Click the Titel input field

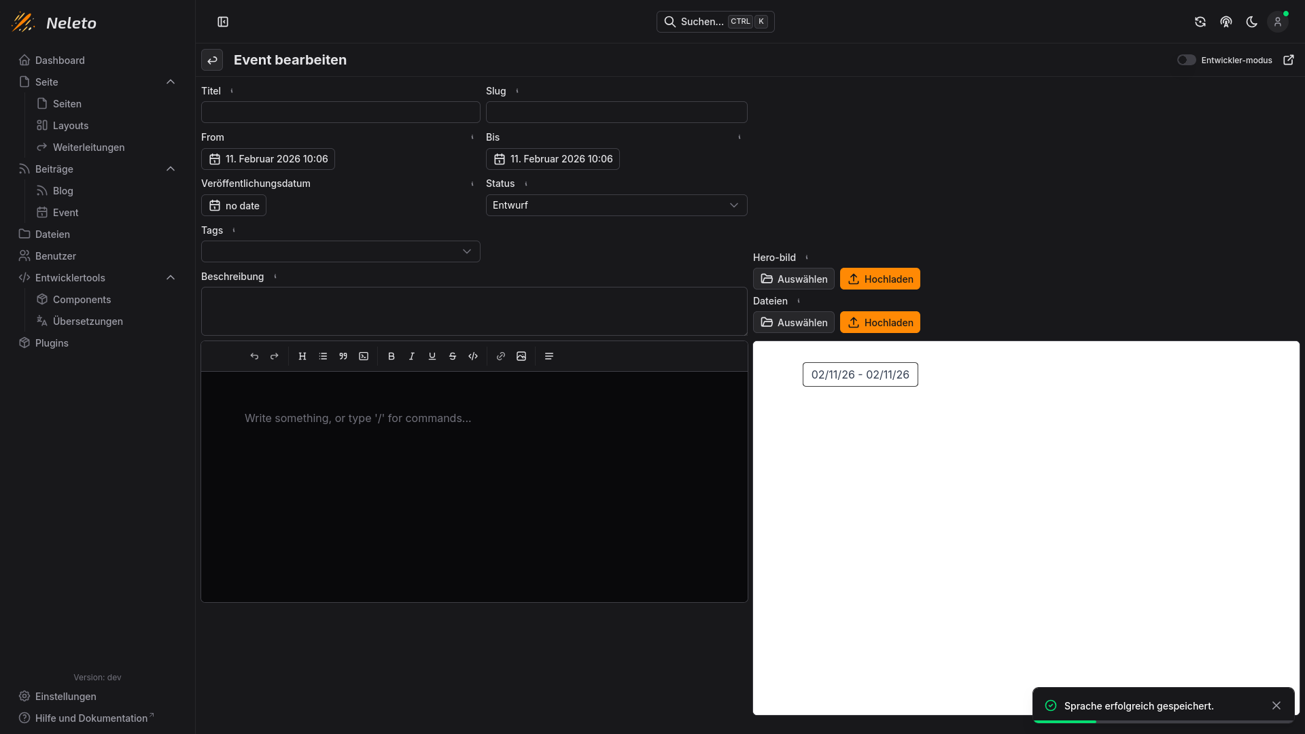pos(341,112)
